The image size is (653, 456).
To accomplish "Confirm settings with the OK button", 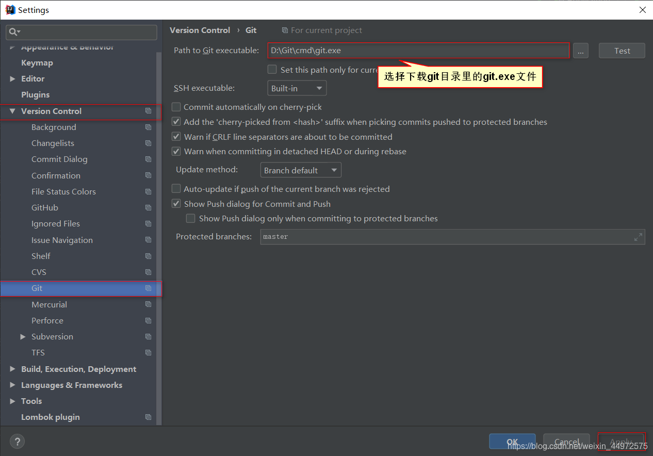I will coord(512,442).
